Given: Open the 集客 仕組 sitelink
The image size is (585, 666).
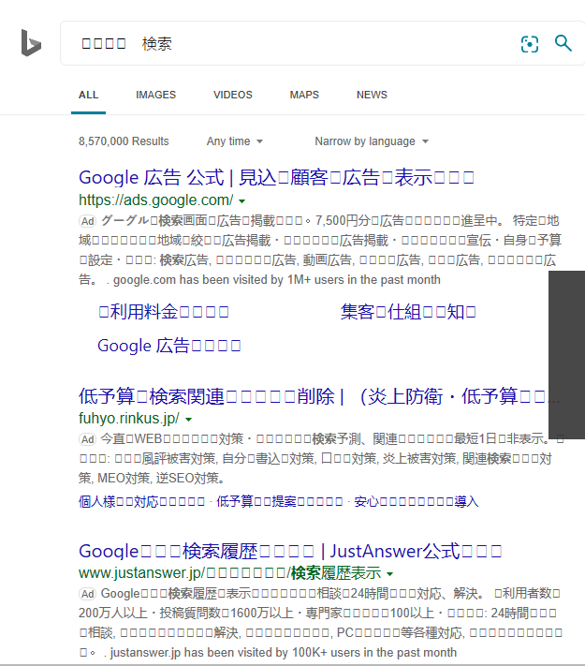Looking at the screenshot, I should pyautogui.click(x=408, y=312).
